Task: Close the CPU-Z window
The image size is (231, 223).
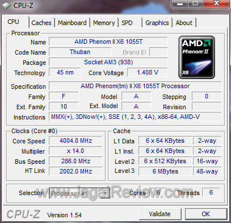Action: (216, 3)
